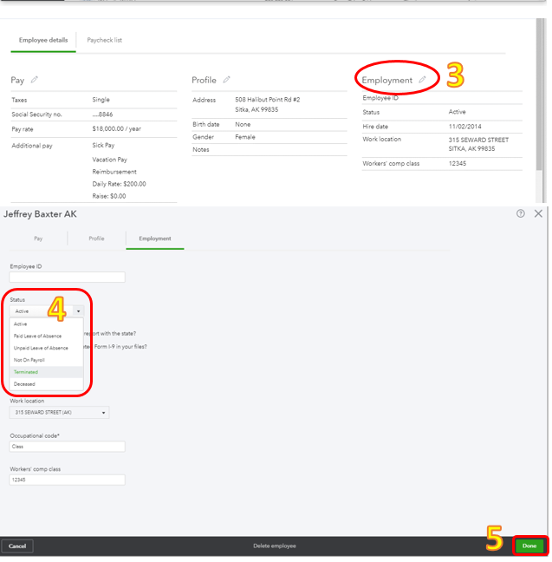Close the Jeffrey Baxter AK dialog
552x562 pixels.
point(538,213)
